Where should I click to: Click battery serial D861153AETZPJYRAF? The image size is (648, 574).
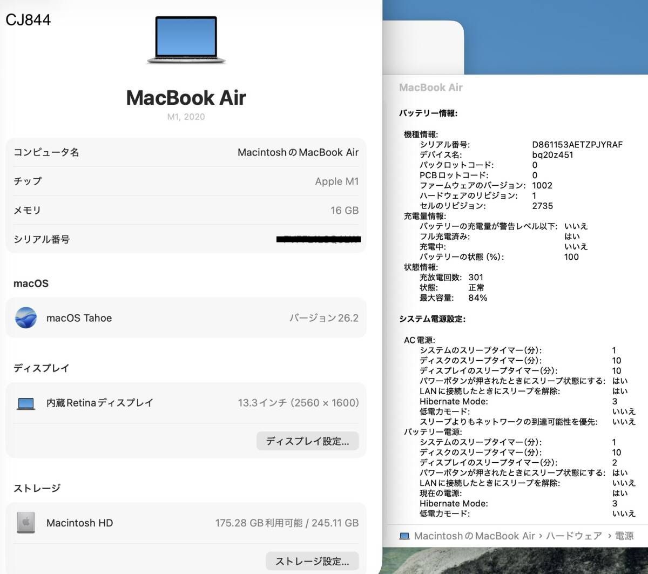point(577,145)
